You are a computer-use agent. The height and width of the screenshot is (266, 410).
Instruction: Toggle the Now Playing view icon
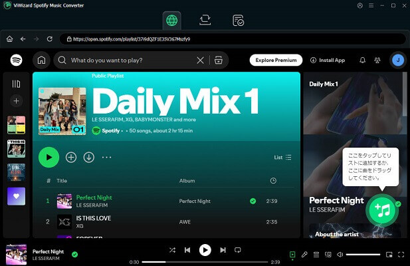(292, 255)
